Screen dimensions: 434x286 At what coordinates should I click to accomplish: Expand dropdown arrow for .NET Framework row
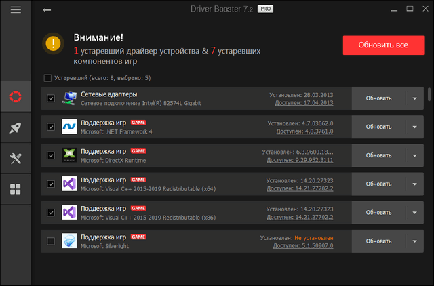tap(414, 127)
